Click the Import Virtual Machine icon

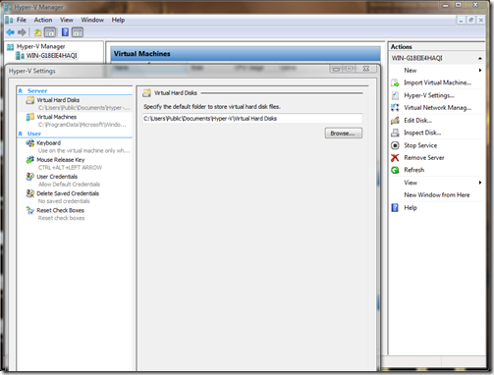click(395, 82)
